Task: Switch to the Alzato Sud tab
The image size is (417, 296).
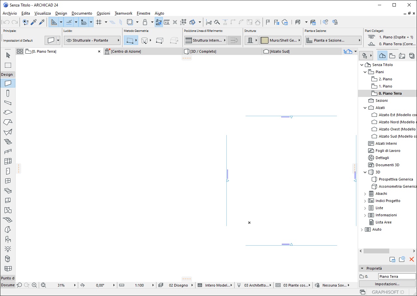Action: coord(301,51)
